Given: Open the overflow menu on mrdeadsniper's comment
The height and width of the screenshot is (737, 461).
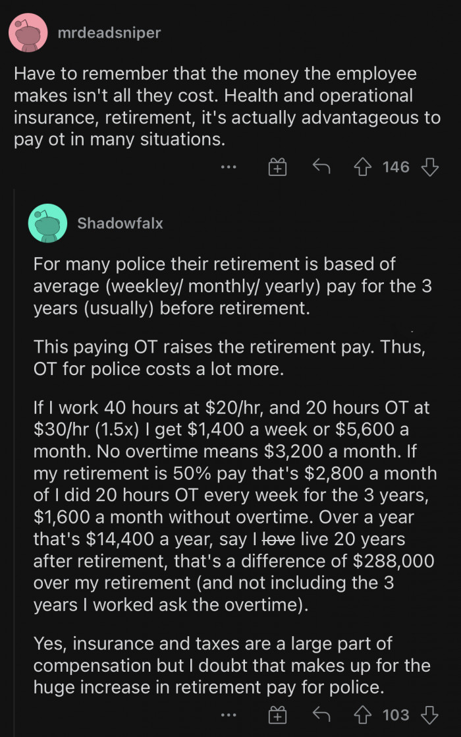Looking at the screenshot, I should (229, 167).
